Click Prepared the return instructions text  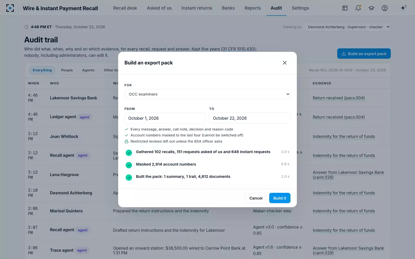(x=161, y=211)
